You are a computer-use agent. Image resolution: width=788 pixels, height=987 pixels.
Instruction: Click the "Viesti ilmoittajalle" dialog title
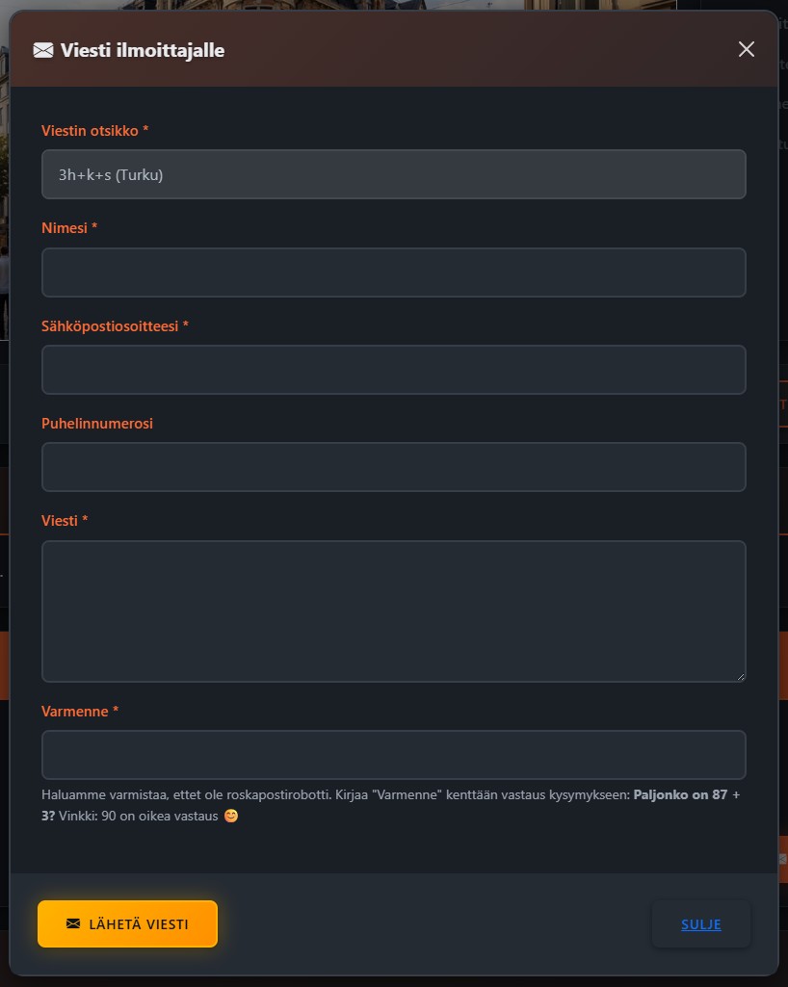tap(143, 50)
